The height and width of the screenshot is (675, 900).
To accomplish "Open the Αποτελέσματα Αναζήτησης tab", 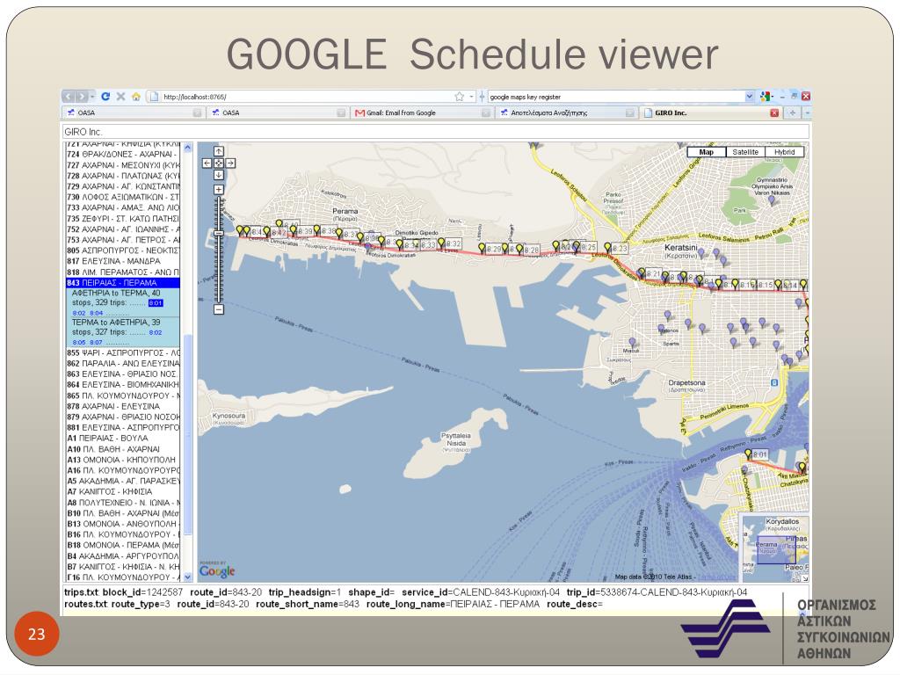I will [565, 112].
